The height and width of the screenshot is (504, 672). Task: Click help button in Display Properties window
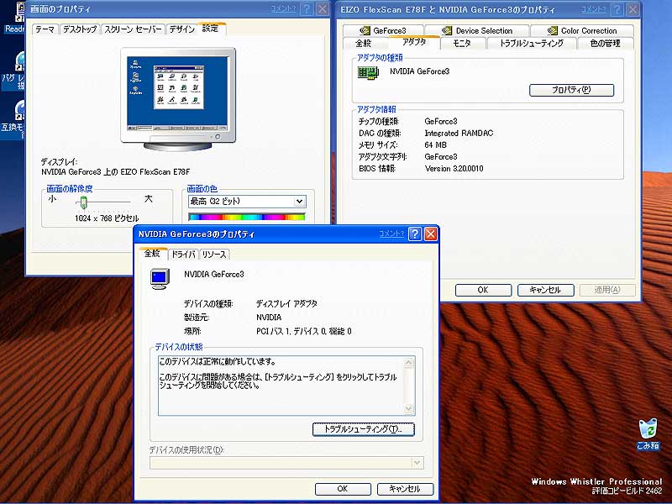click(307, 9)
